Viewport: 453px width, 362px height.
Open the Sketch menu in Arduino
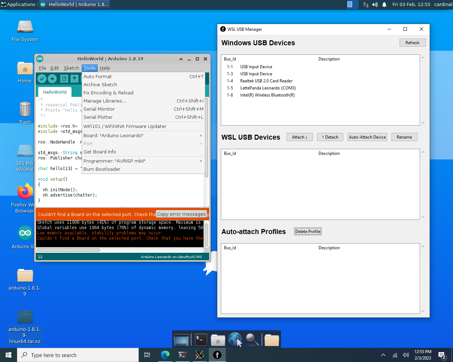point(71,68)
